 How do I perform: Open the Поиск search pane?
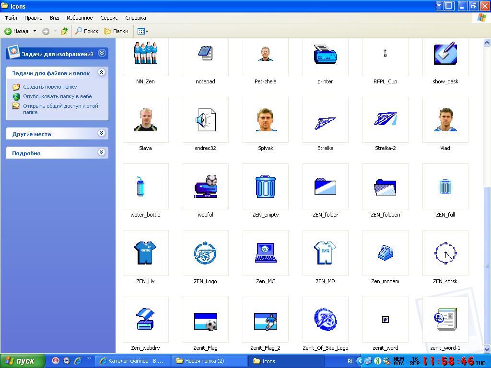tap(87, 31)
